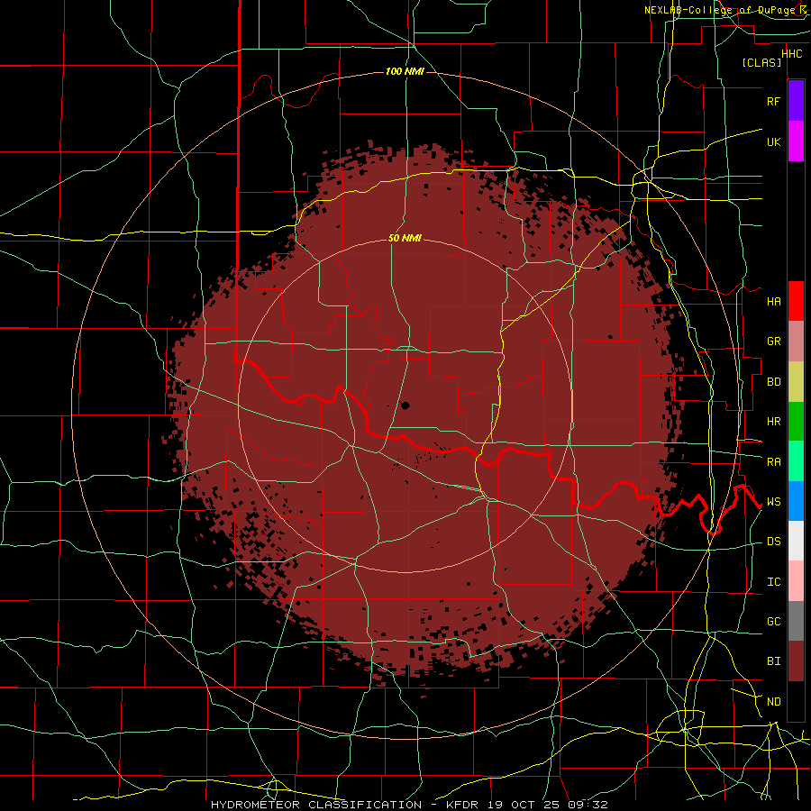This screenshot has width=811, height=811.
Task: Click the GR pink-brown legend swatch
Action: coord(796,341)
